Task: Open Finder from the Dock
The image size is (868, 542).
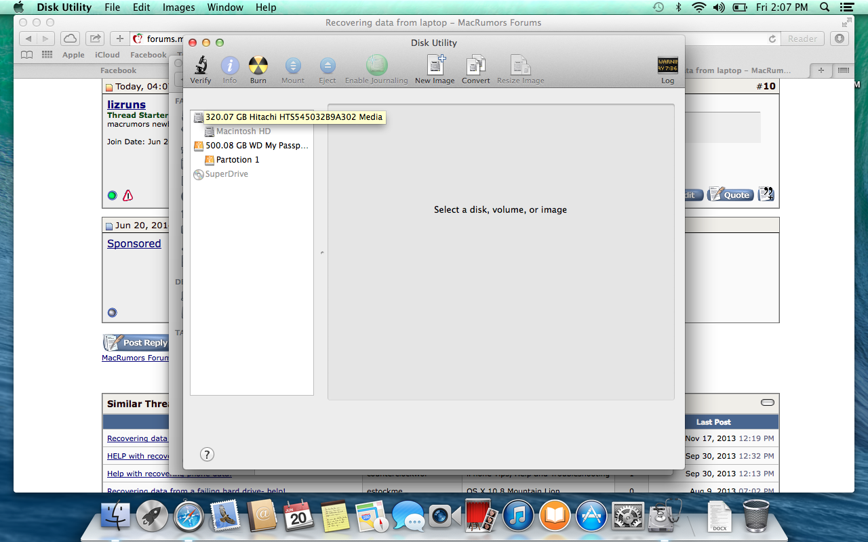Action: (x=115, y=517)
